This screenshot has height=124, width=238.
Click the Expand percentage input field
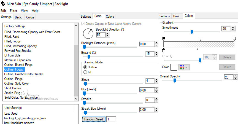150,53
